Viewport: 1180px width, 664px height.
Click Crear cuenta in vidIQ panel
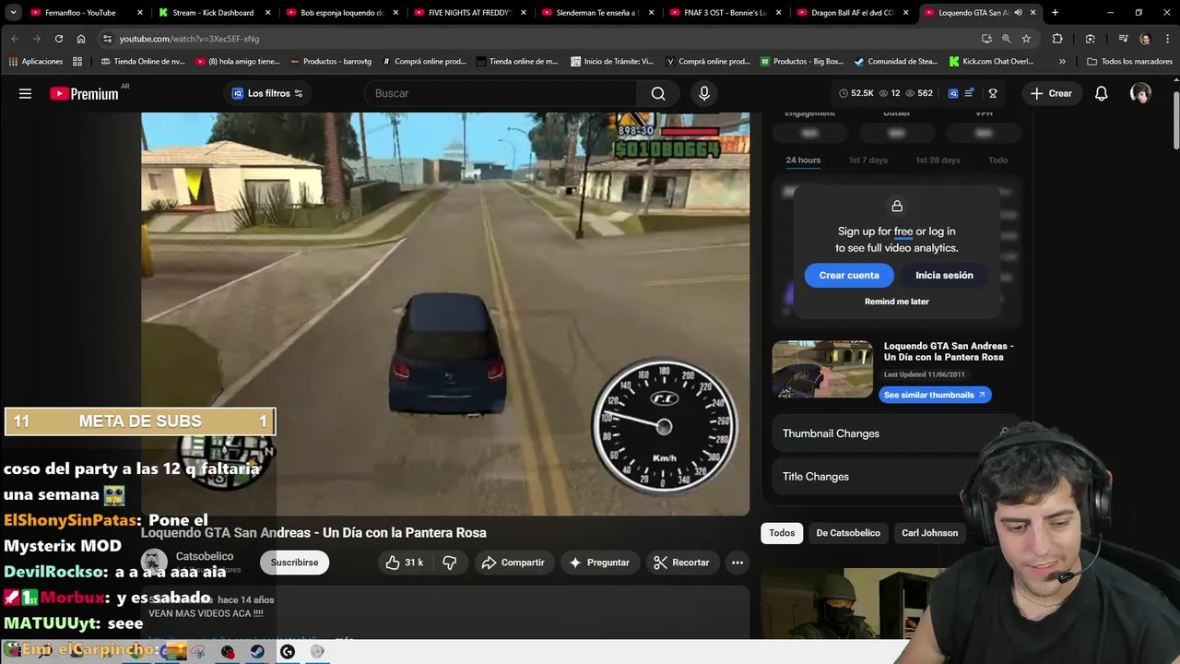pos(849,275)
